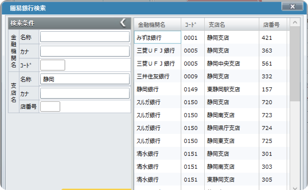Click the results list scrollbar thumb
This screenshot has height=190, width=308.
(x=295, y=64)
